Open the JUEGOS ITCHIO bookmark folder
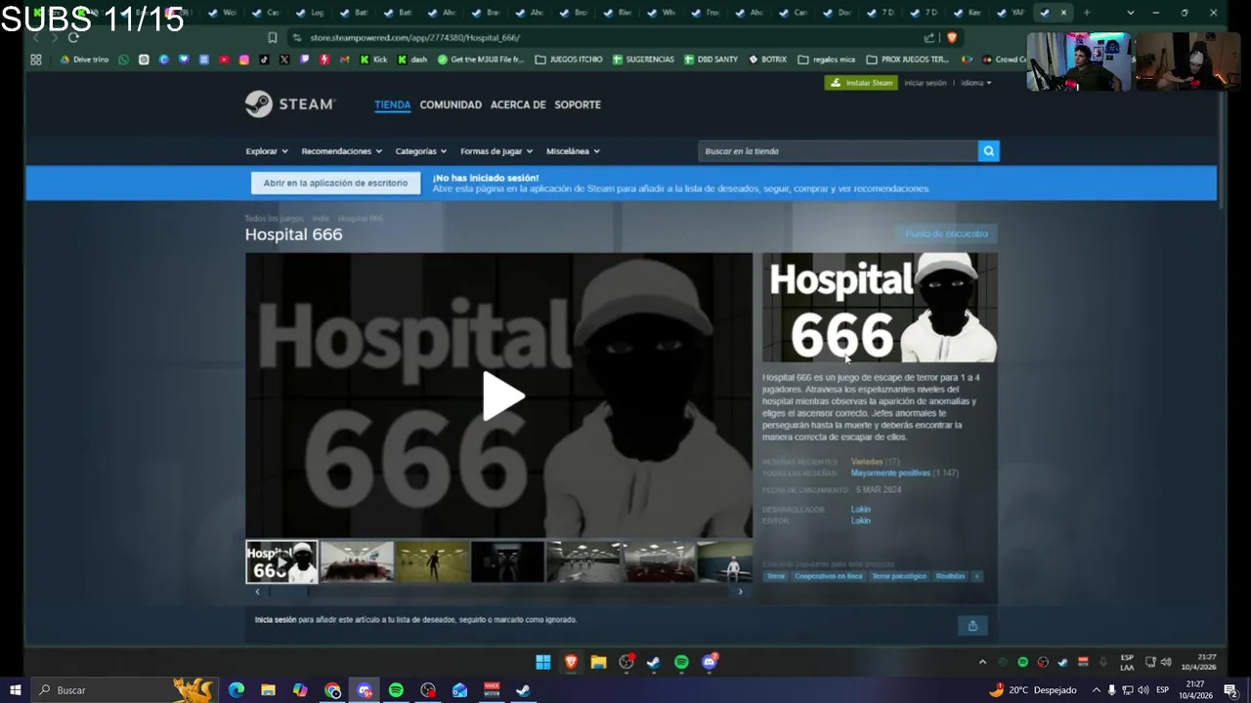1251x703 pixels. tap(569, 60)
